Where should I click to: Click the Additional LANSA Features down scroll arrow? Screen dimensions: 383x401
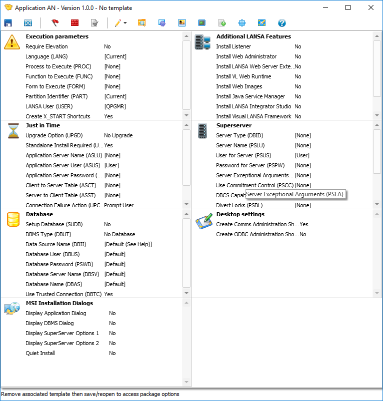[x=377, y=115]
